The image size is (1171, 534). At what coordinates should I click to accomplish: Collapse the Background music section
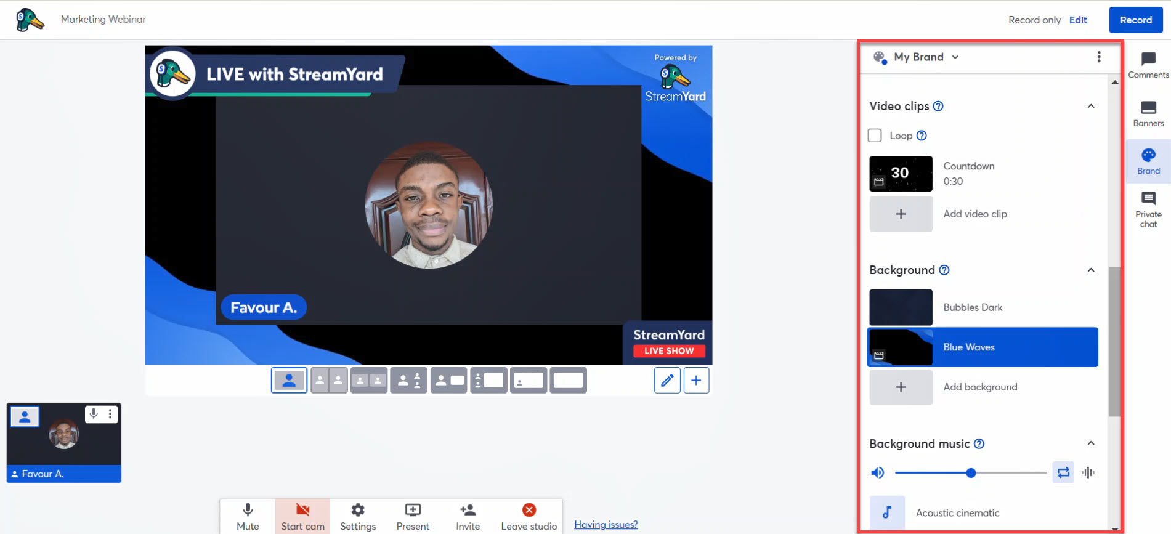click(1091, 443)
